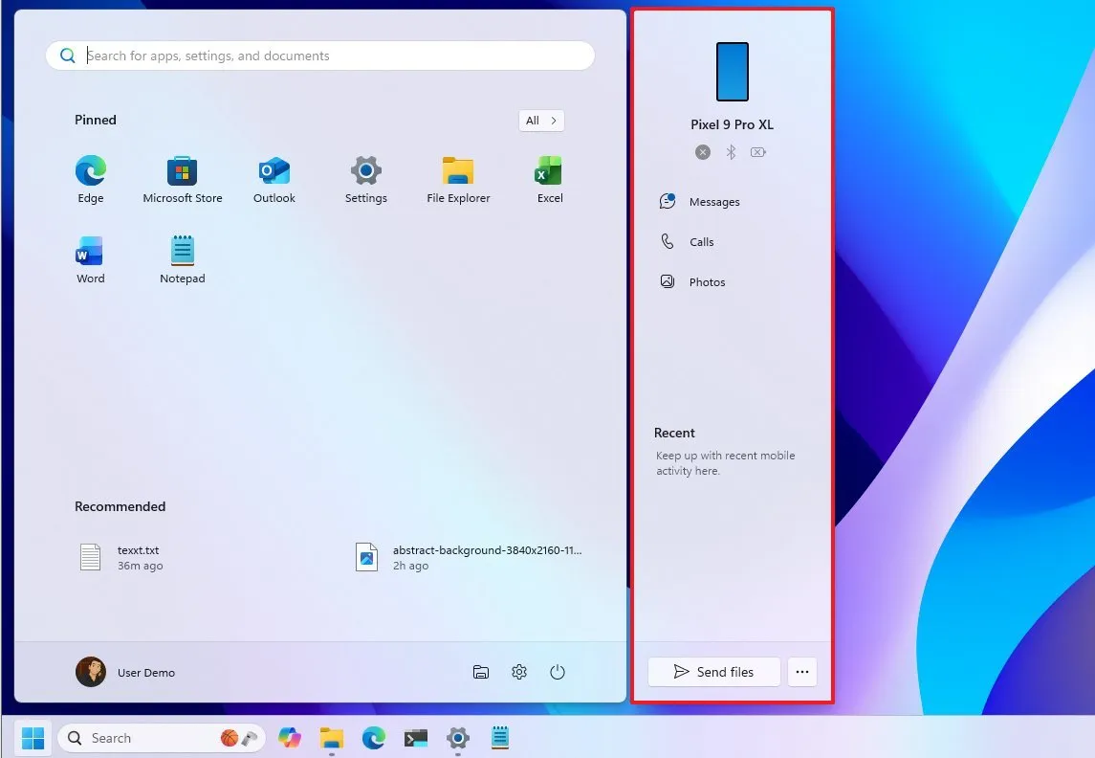The image size is (1095, 758).
Task: Open the more options menu on phone panel
Action: pos(801,672)
